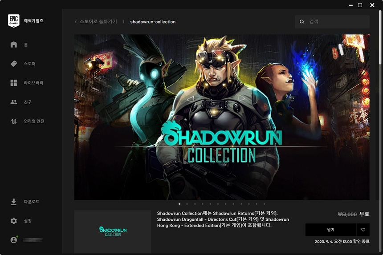This screenshot has width=383, height=255.
Task: Click the 받기 get button
Action: click(x=331, y=230)
